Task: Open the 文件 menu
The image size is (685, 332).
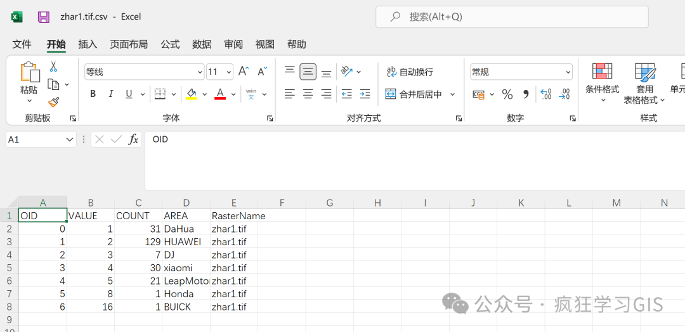Action: tap(22, 44)
